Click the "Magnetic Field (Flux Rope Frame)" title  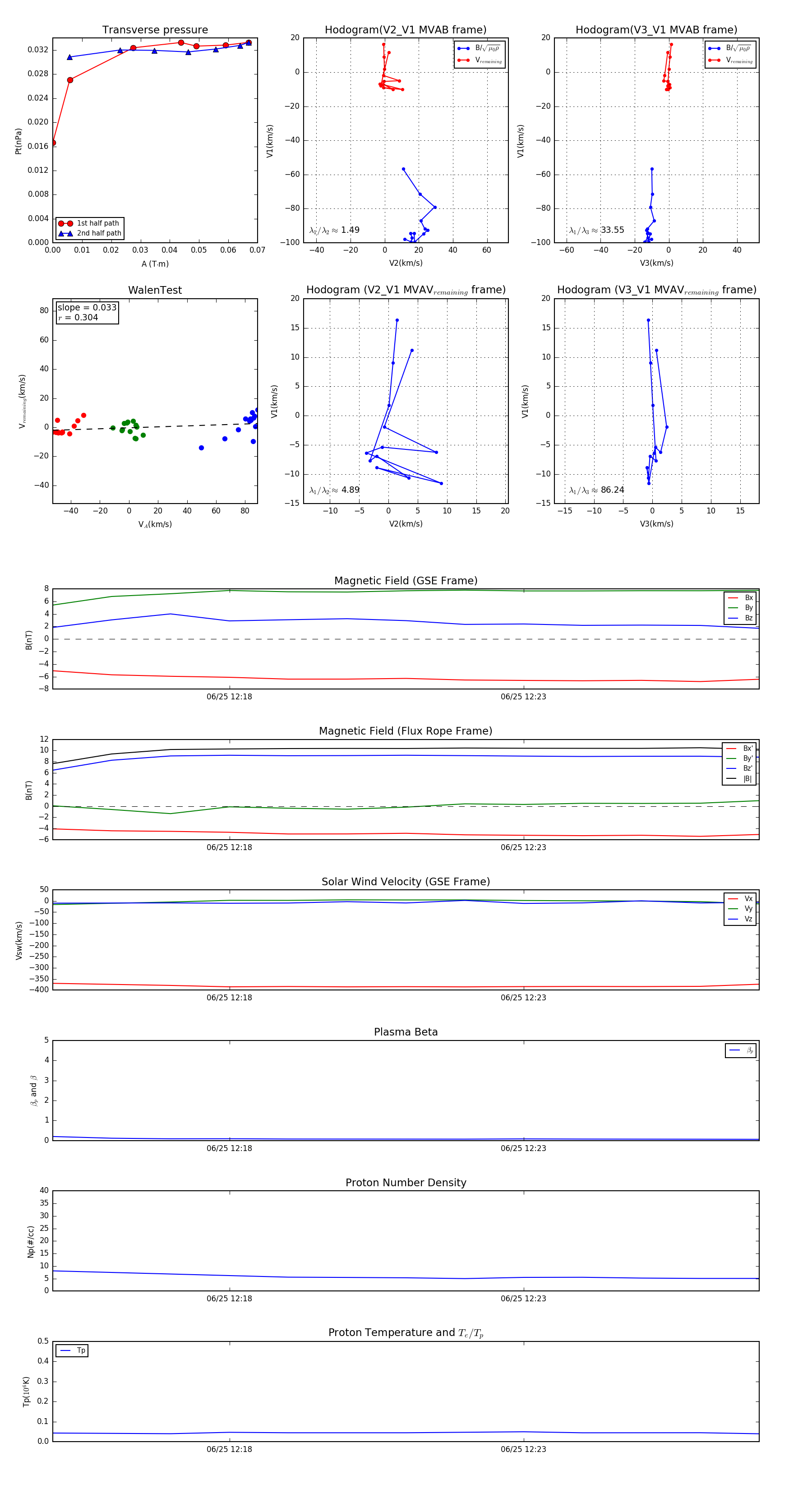[406, 731]
